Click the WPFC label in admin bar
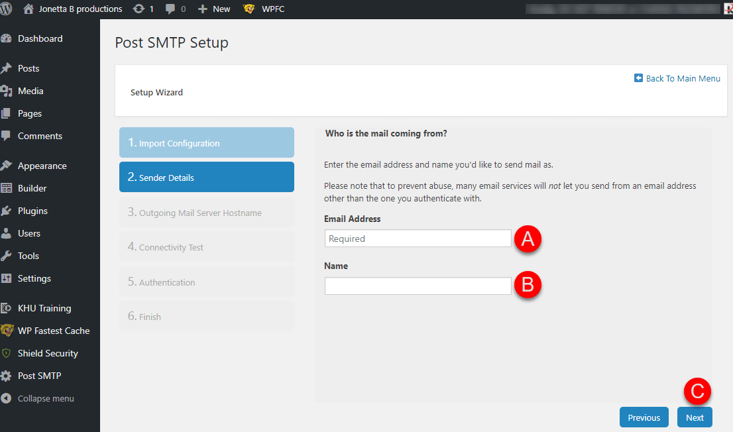Viewport: 733px width, 432px height. [x=273, y=9]
